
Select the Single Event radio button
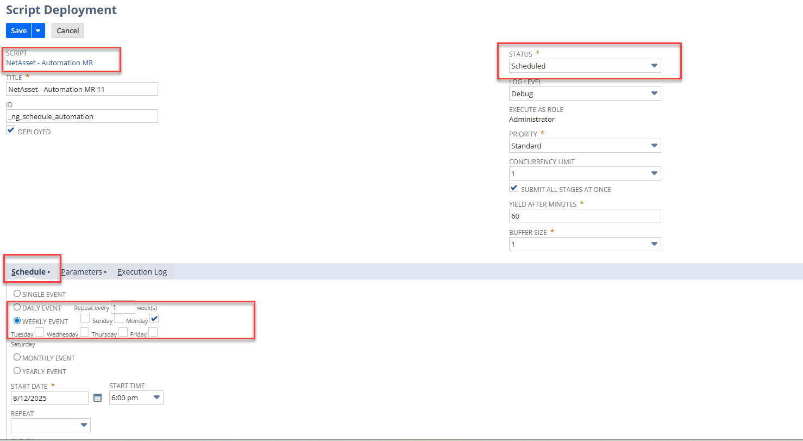(17, 294)
